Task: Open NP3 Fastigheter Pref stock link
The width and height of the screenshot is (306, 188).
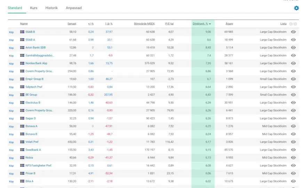Action: point(39,165)
